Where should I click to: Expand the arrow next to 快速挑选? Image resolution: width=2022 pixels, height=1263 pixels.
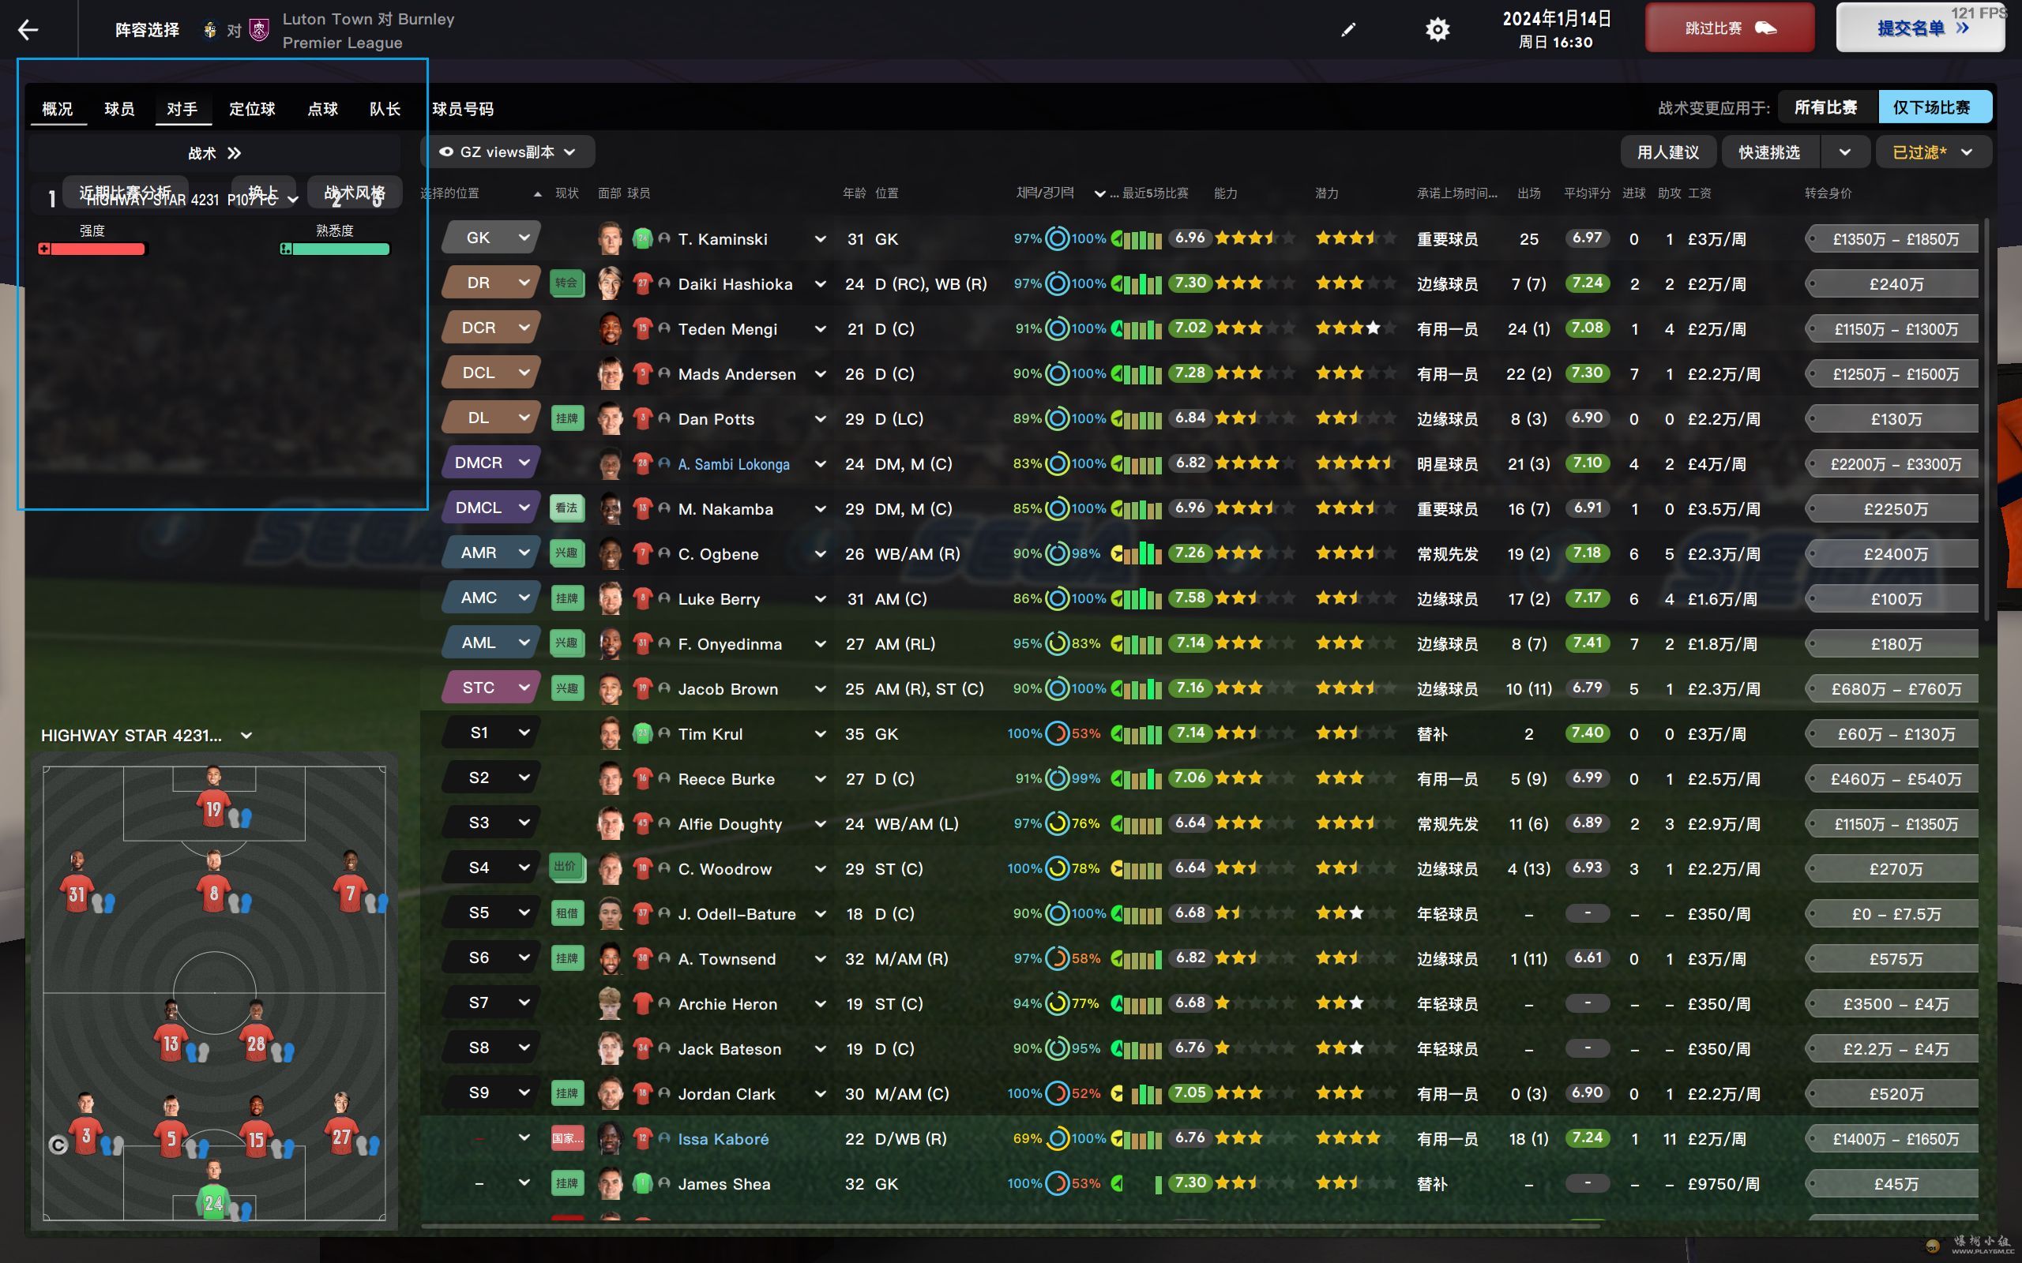(x=1845, y=152)
